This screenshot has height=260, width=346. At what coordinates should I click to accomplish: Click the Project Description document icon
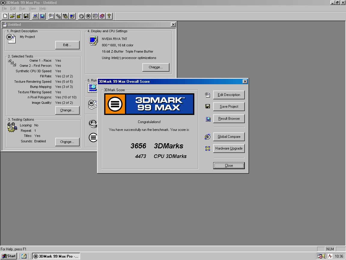11,39
